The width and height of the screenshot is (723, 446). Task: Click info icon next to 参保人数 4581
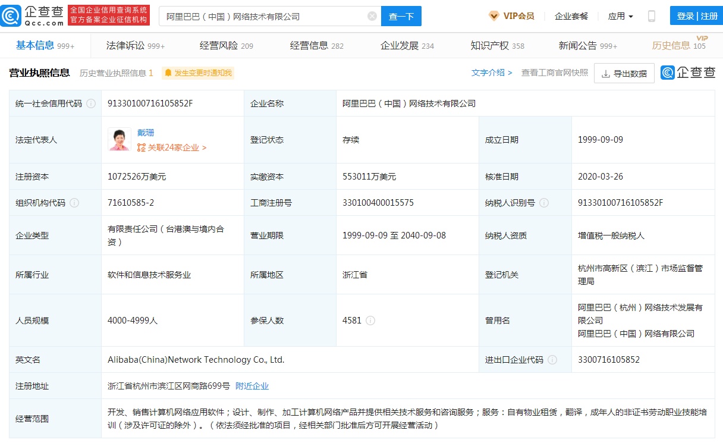point(370,321)
